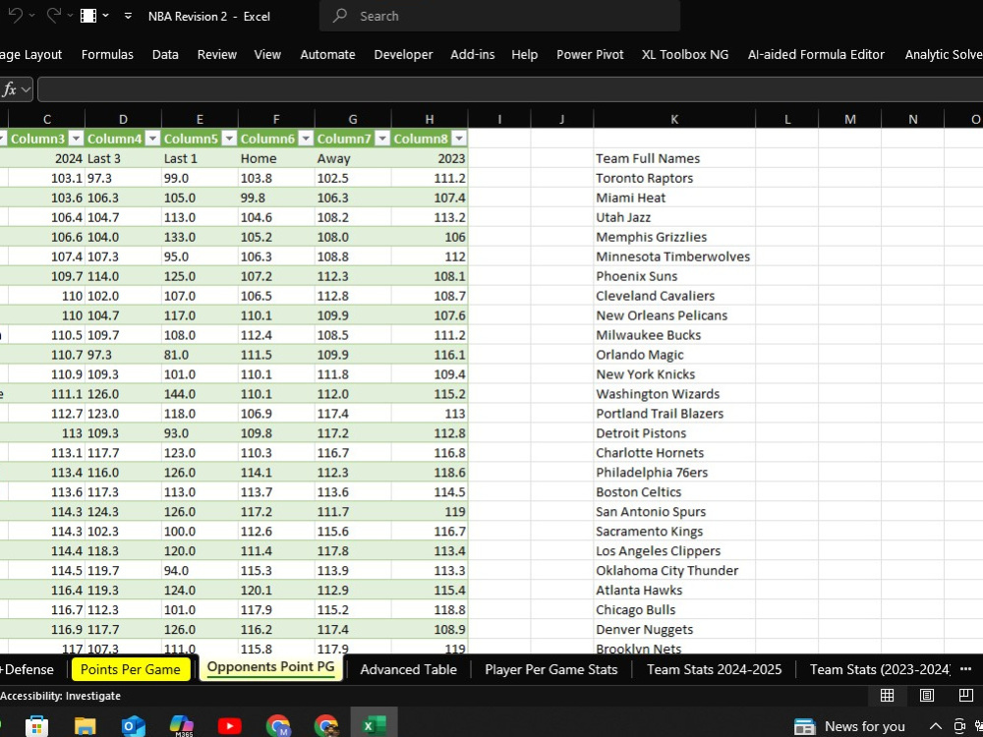Switch to Normal view icon

click(887, 695)
